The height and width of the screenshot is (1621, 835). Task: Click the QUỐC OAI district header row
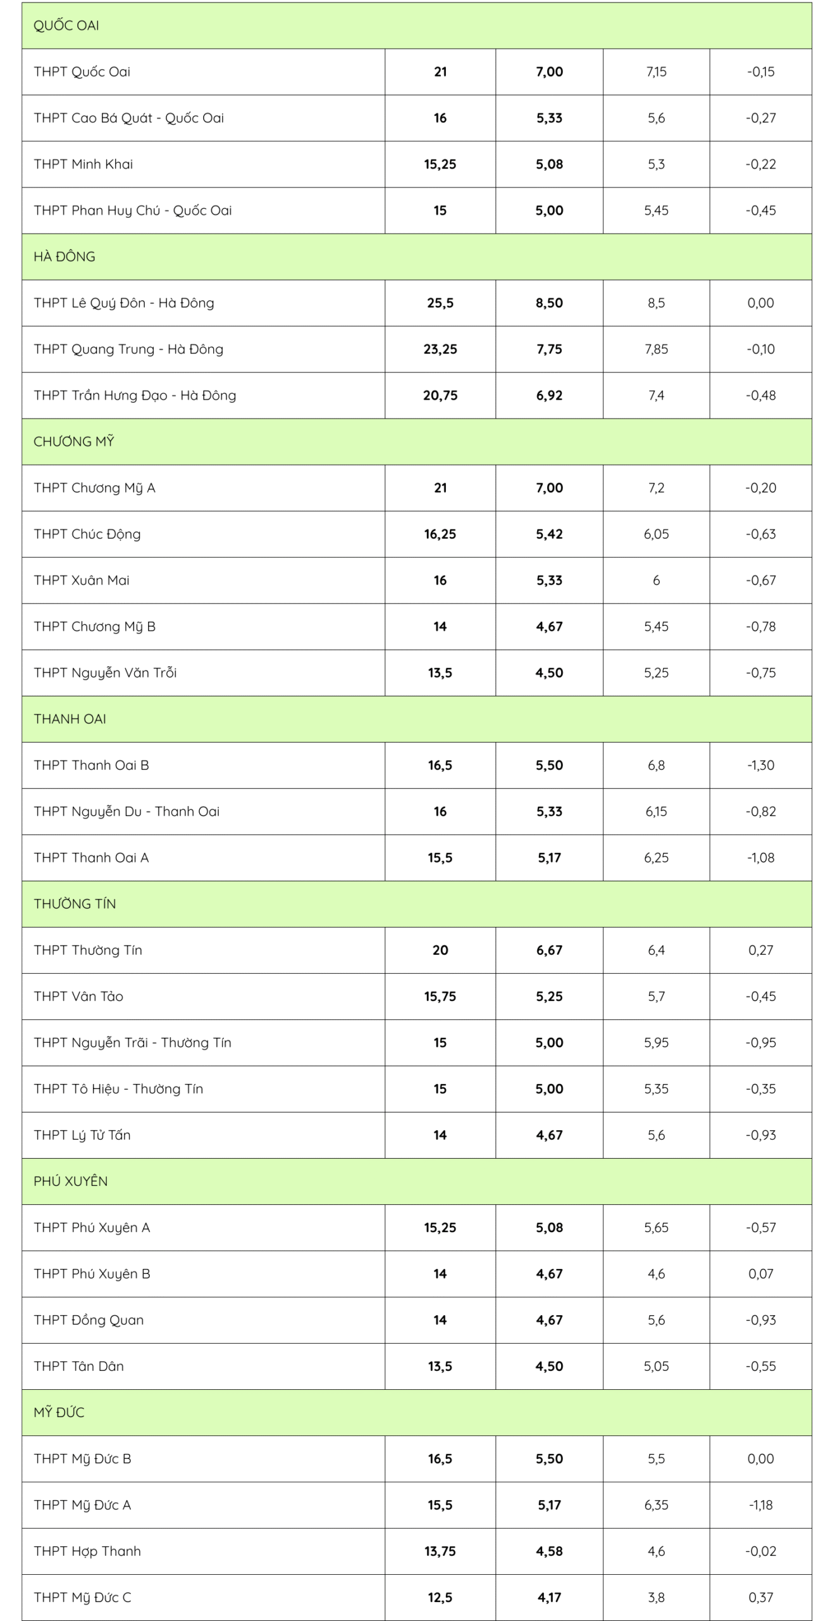66,25
